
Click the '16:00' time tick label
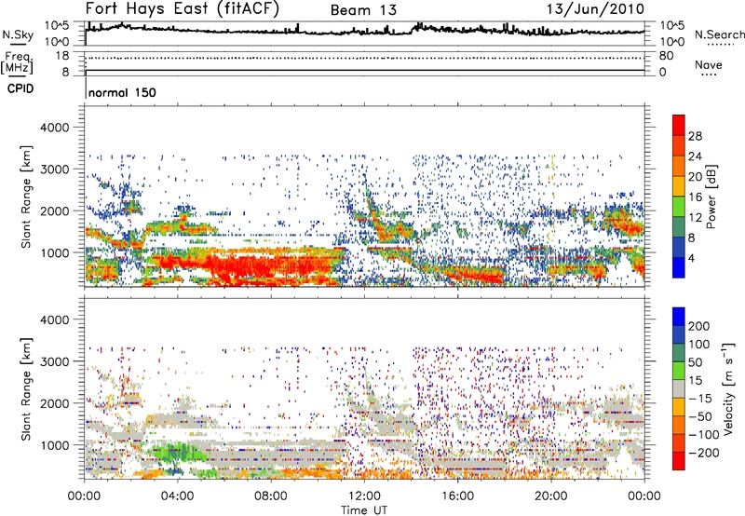tap(457, 496)
